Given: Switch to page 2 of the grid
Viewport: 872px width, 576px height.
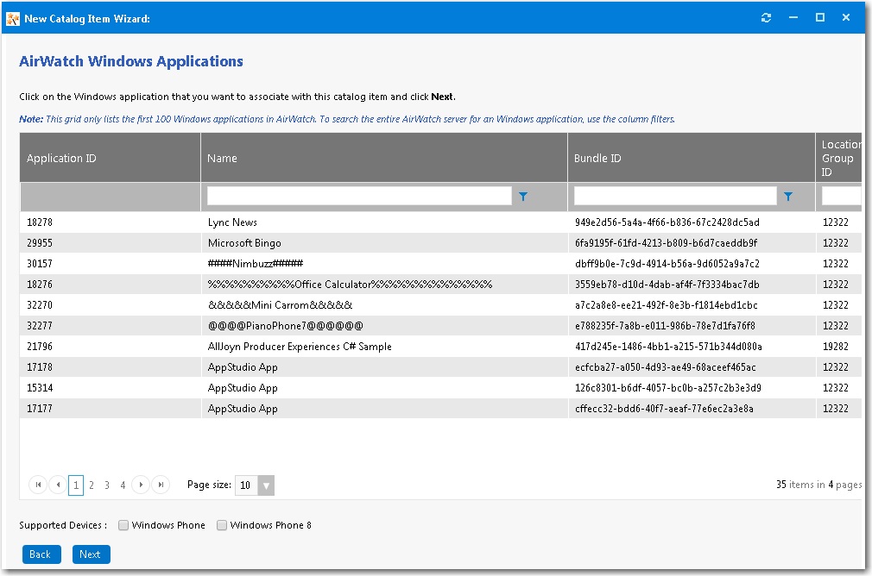Looking at the screenshot, I should point(92,485).
